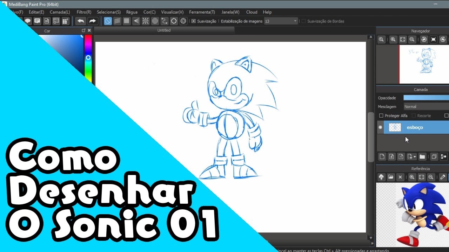Image resolution: width=449 pixels, height=252 pixels.
Task: Hide the esboço layer visibility dot
Action: (x=380, y=127)
